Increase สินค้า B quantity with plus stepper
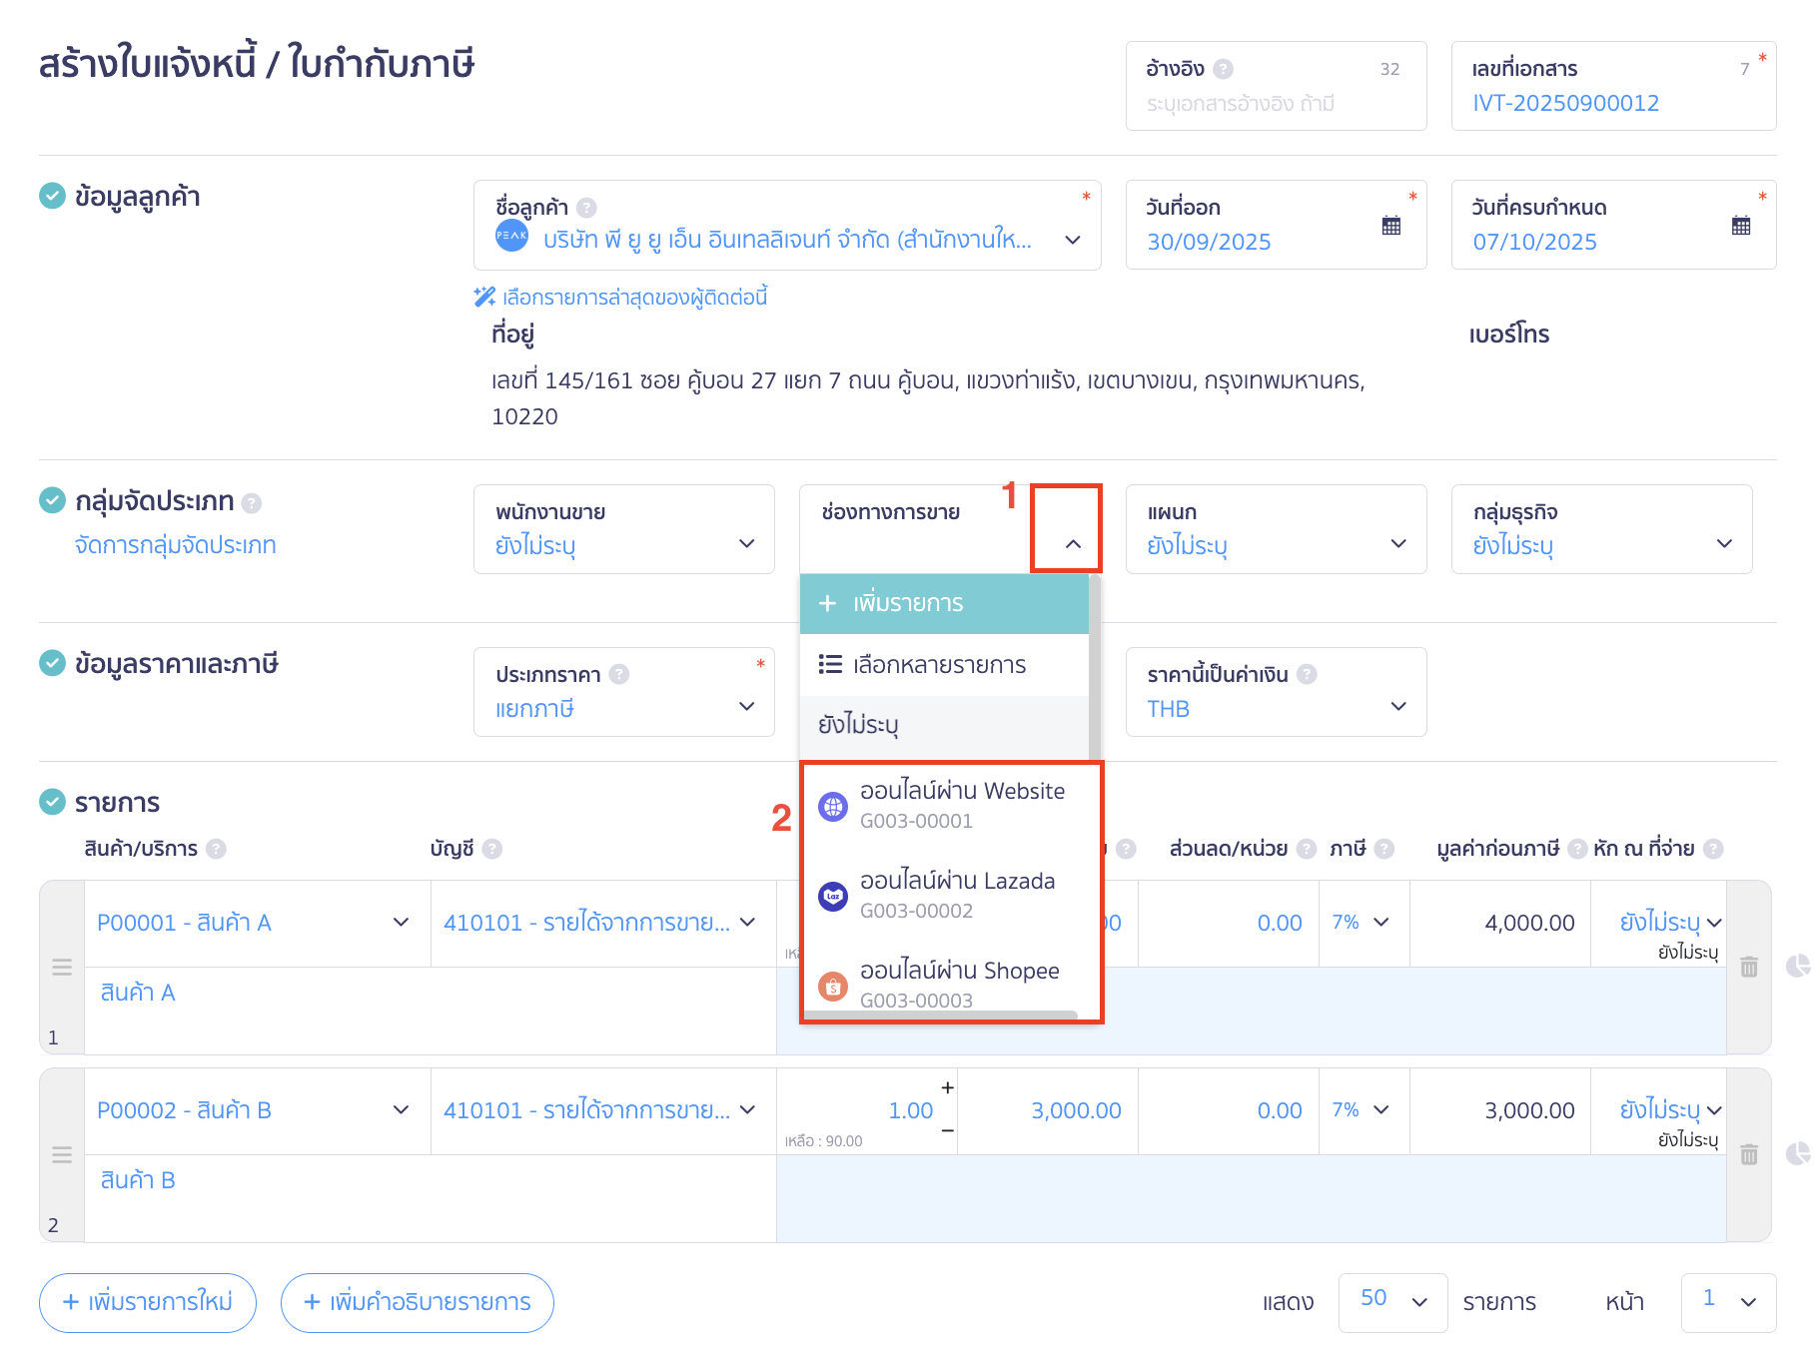This screenshot has height=1354, width=1820. [946, 1087]
